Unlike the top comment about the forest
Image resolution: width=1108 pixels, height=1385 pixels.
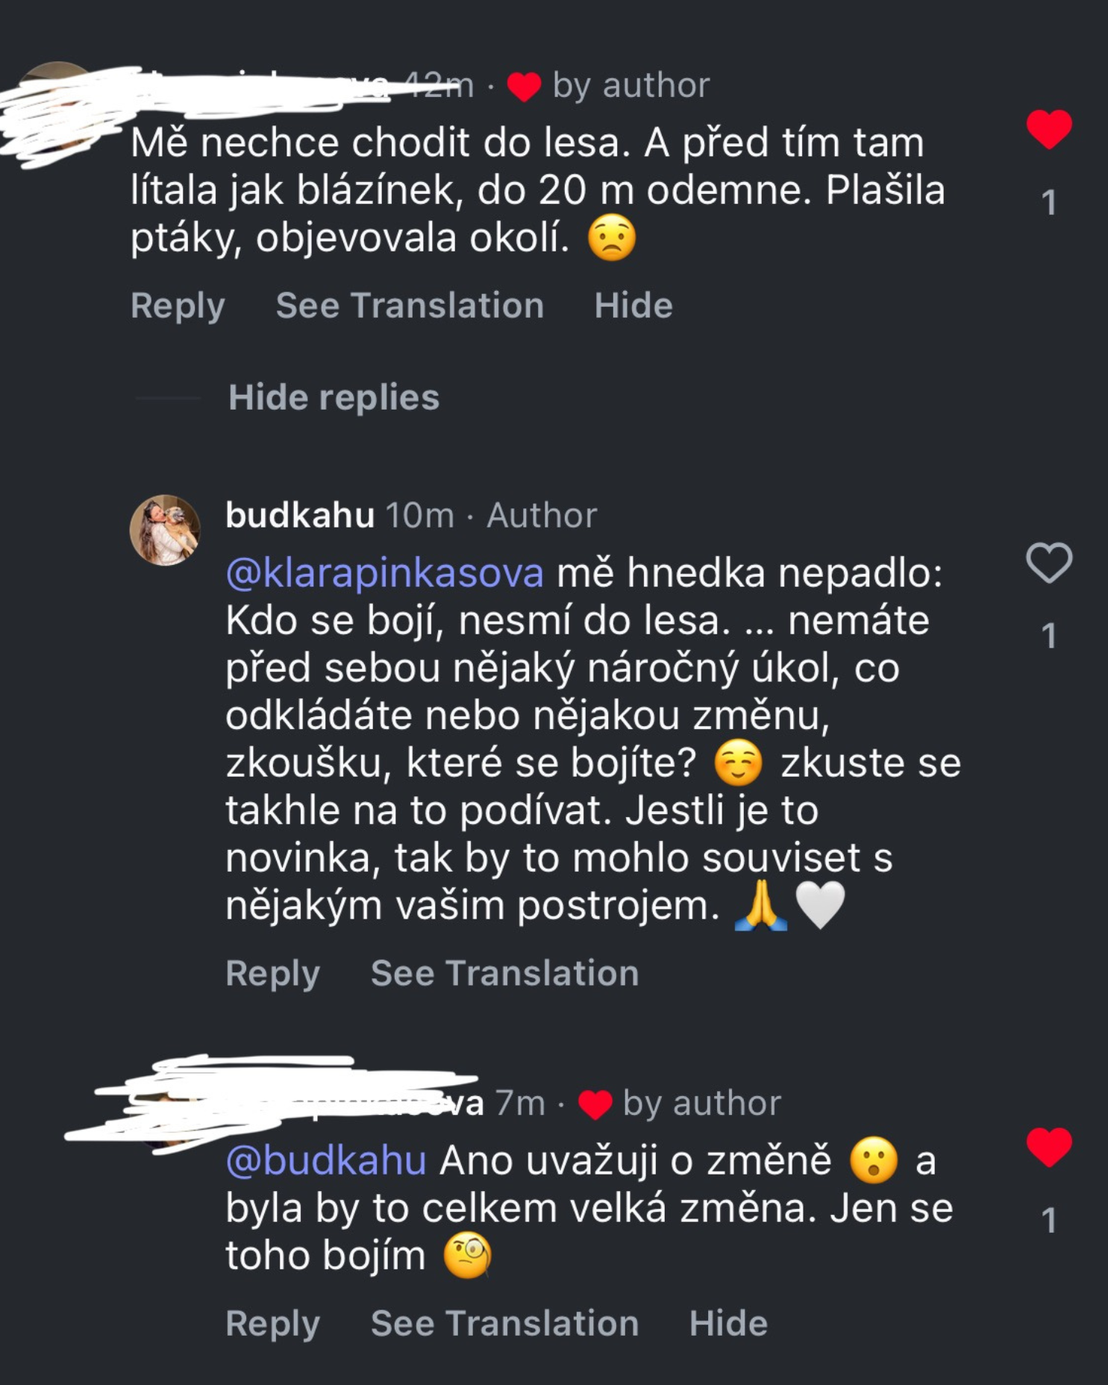click(x=1048, y=128)
